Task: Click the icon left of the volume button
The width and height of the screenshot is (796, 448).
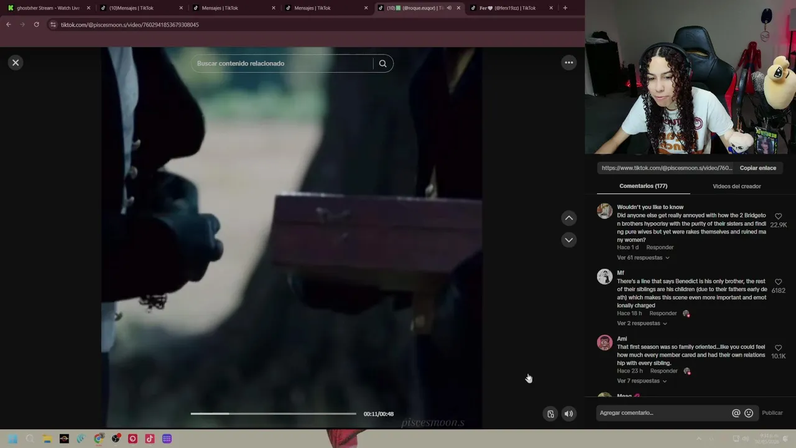Action: pyautogui.click(x=550, y=414)
